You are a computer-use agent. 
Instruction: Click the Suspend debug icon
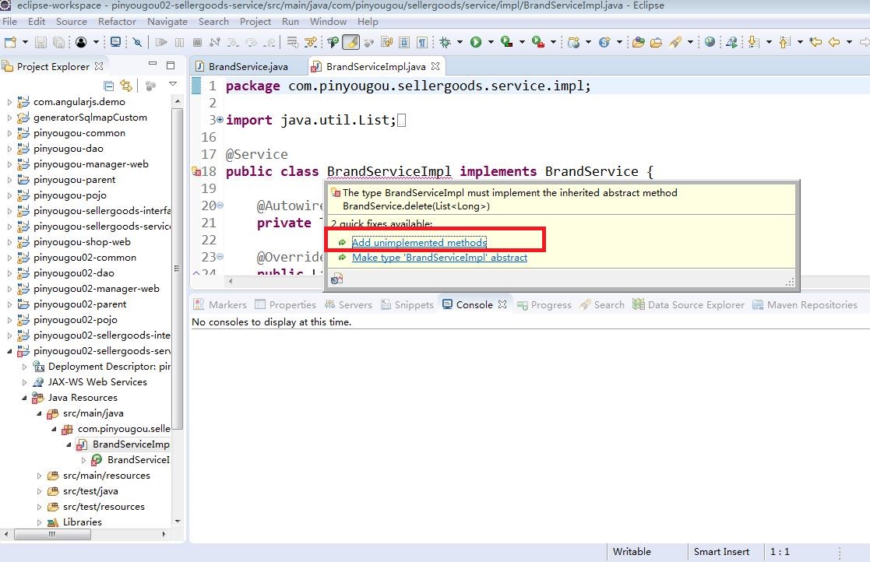[179, 42]
